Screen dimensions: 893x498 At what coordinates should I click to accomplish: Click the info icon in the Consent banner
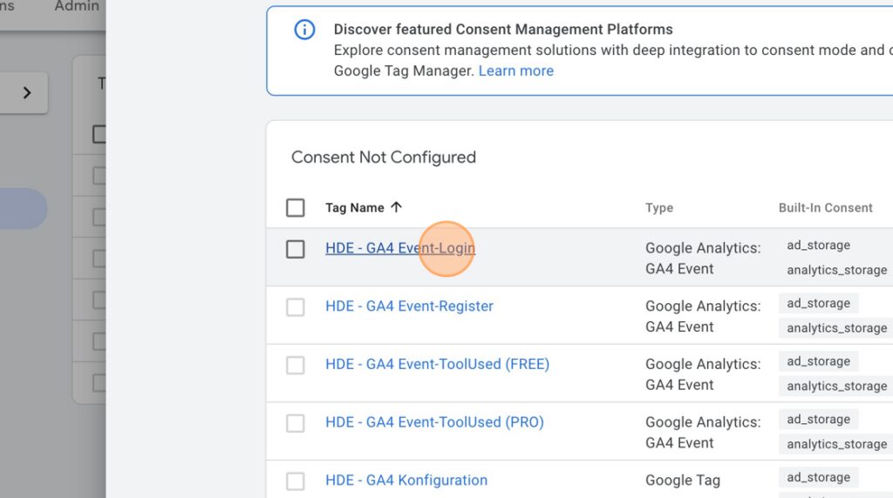[x=304, y=30]
